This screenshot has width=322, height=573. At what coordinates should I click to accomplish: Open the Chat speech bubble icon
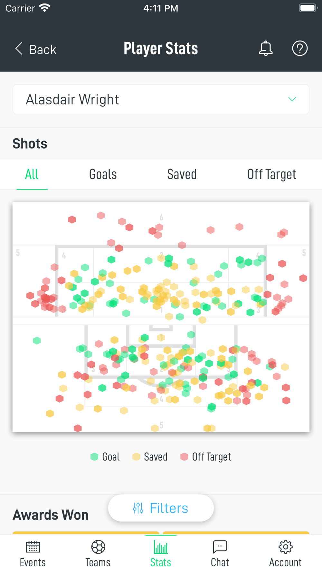coord(220,547)
